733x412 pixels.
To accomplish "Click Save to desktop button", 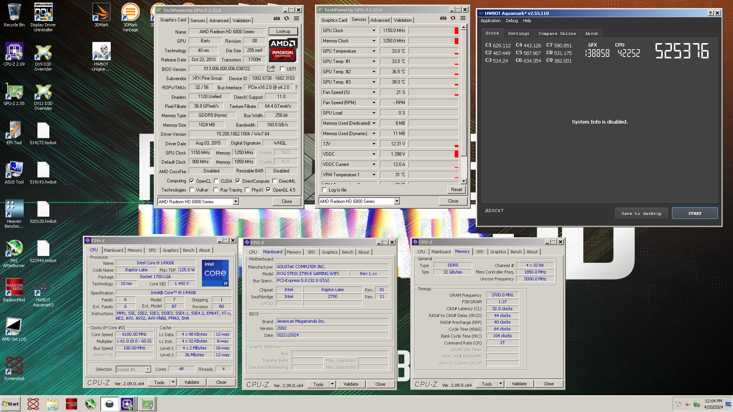I will click(x=641, y=213).
